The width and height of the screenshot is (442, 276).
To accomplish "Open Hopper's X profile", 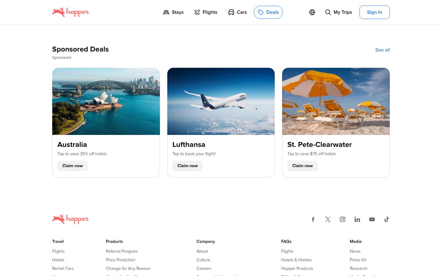I will pos(328,219).
